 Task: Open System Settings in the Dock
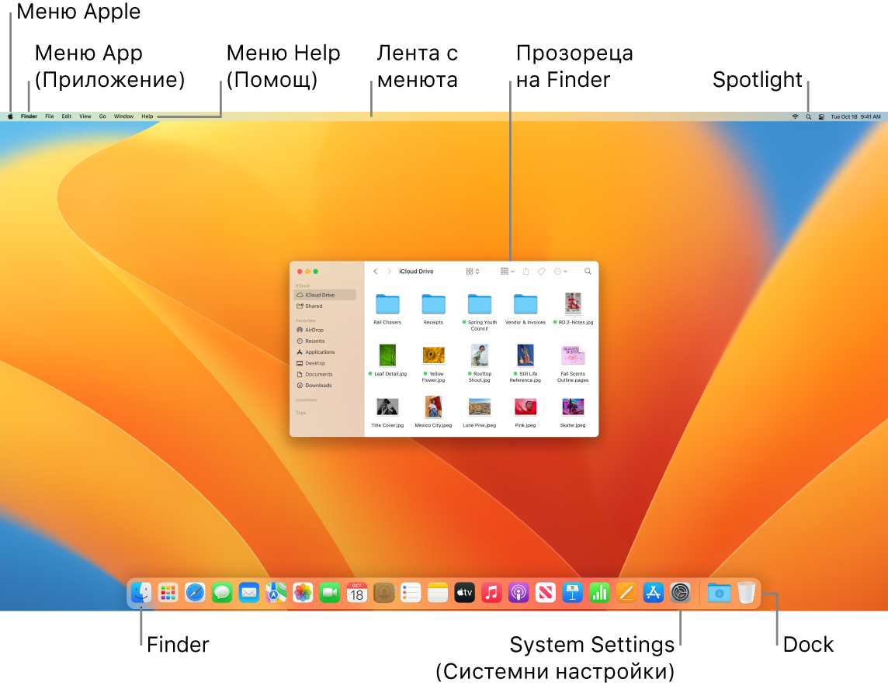680,593
